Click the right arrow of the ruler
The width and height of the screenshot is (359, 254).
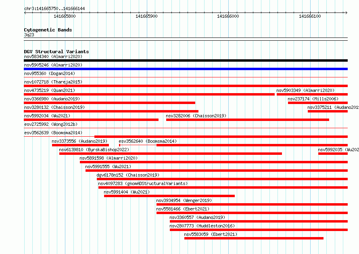click(346, 12)
